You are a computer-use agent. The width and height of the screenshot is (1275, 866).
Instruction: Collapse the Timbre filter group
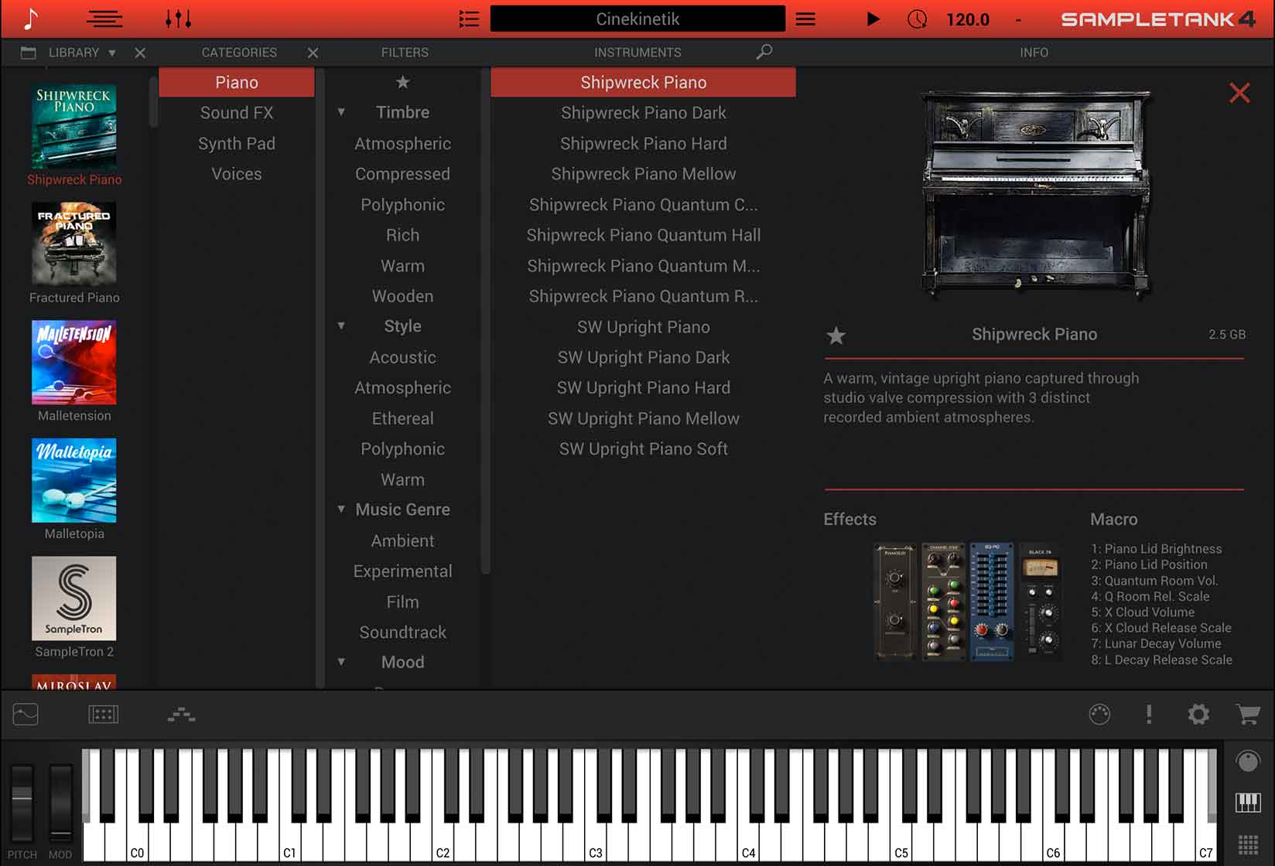point(341,112)
